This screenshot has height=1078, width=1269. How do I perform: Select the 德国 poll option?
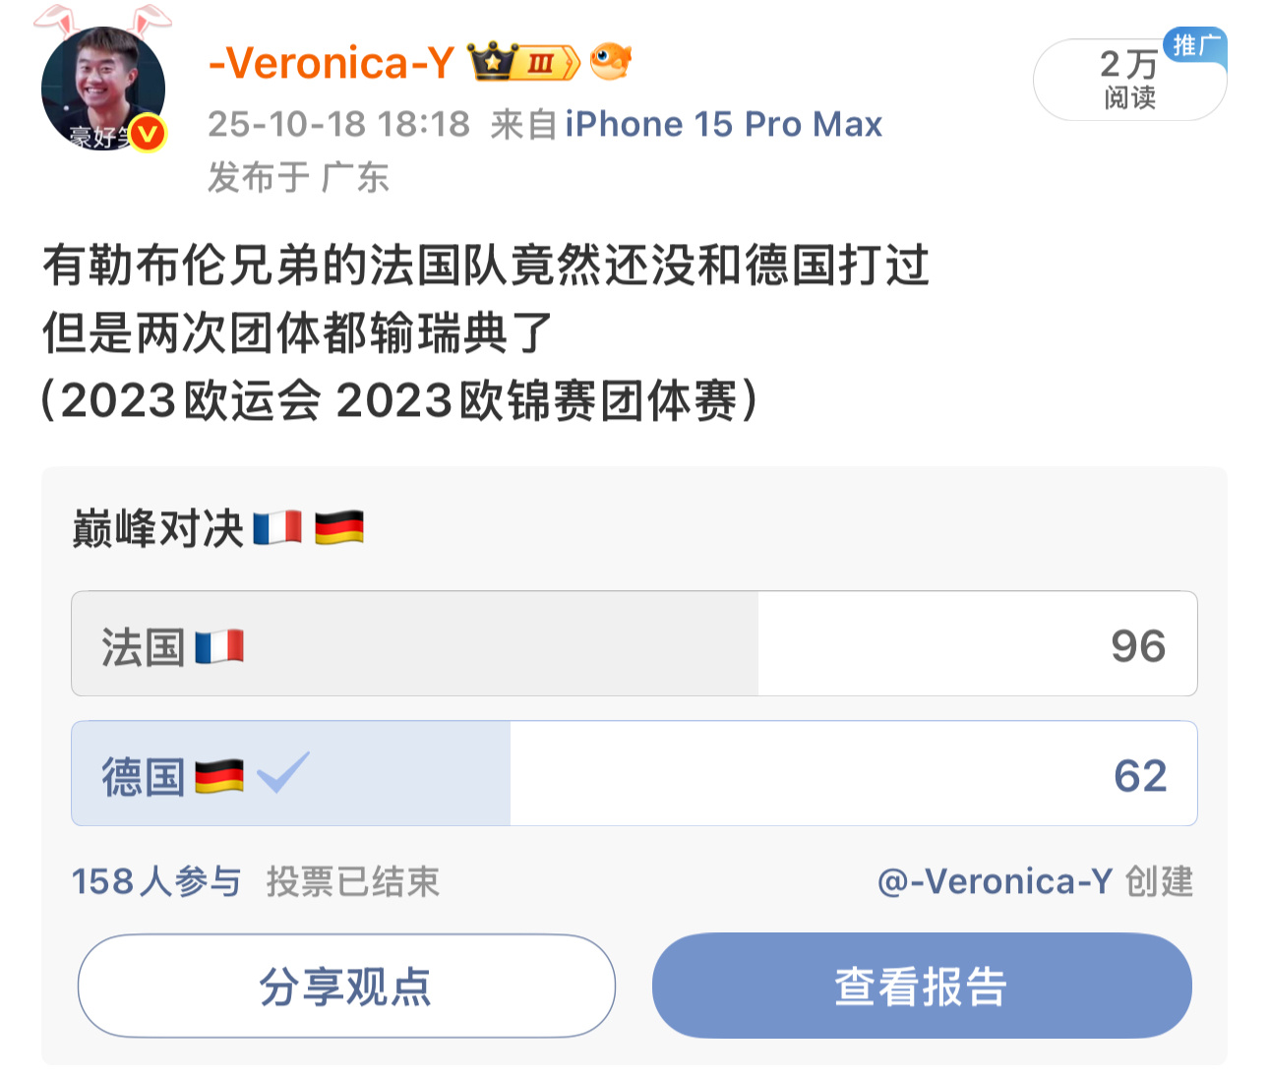[634, 773]
